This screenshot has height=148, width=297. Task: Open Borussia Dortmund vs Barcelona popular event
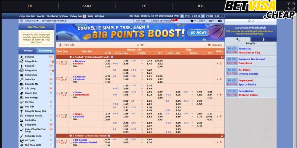(x=251, y=61)
